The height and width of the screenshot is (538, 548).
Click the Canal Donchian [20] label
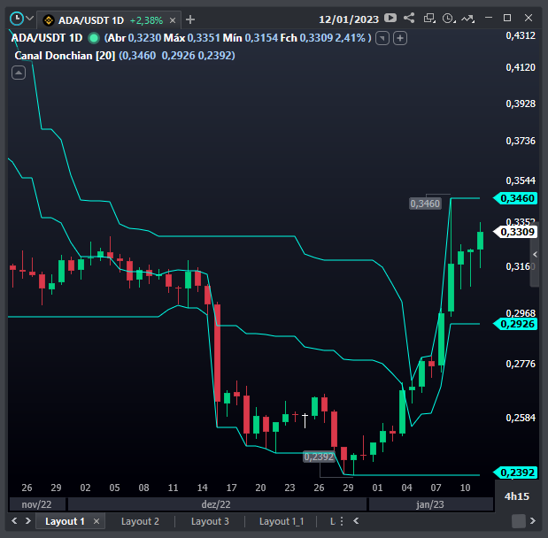point(65,56)
